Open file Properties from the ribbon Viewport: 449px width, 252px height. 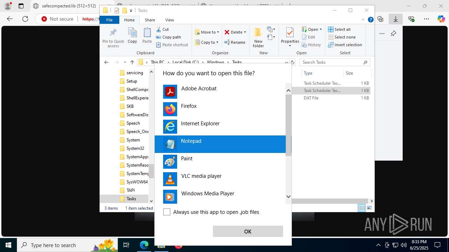tap(290, 38)
